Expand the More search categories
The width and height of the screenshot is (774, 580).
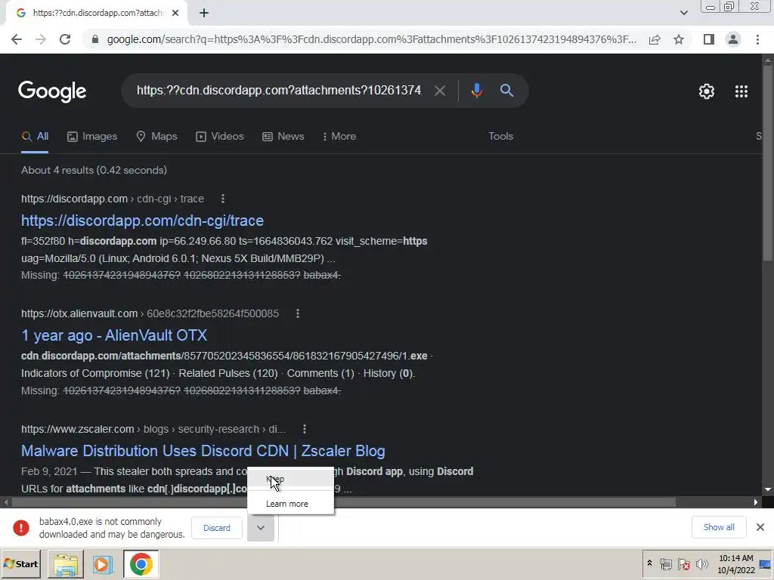(339, 137)
